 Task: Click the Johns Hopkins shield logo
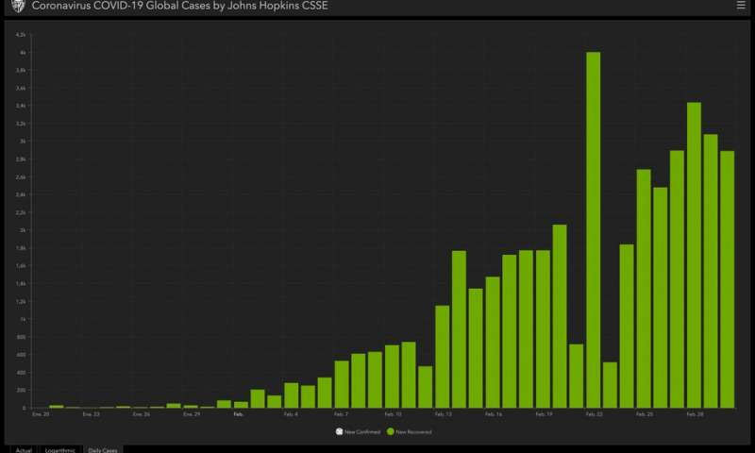point(18,6)
